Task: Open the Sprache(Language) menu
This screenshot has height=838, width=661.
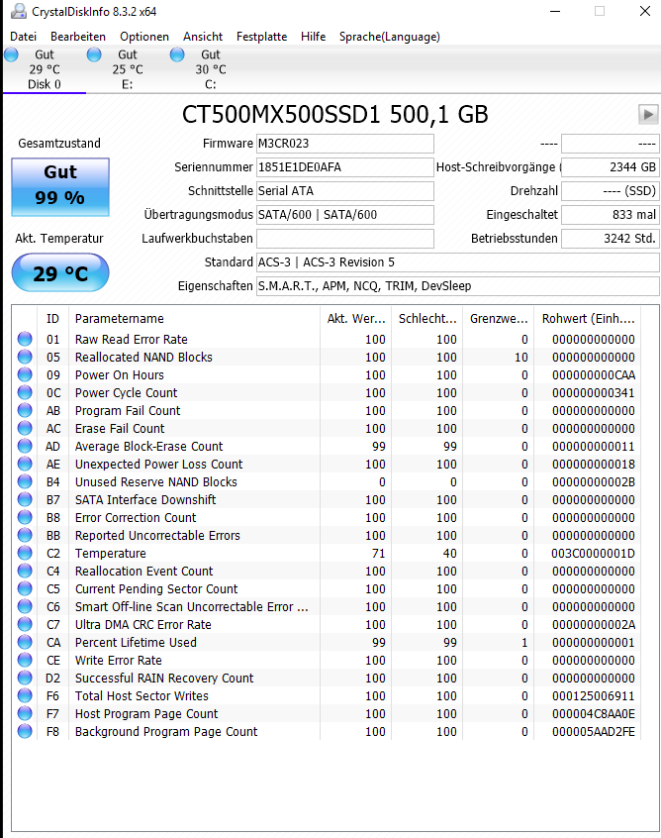Action: point(389,37)
